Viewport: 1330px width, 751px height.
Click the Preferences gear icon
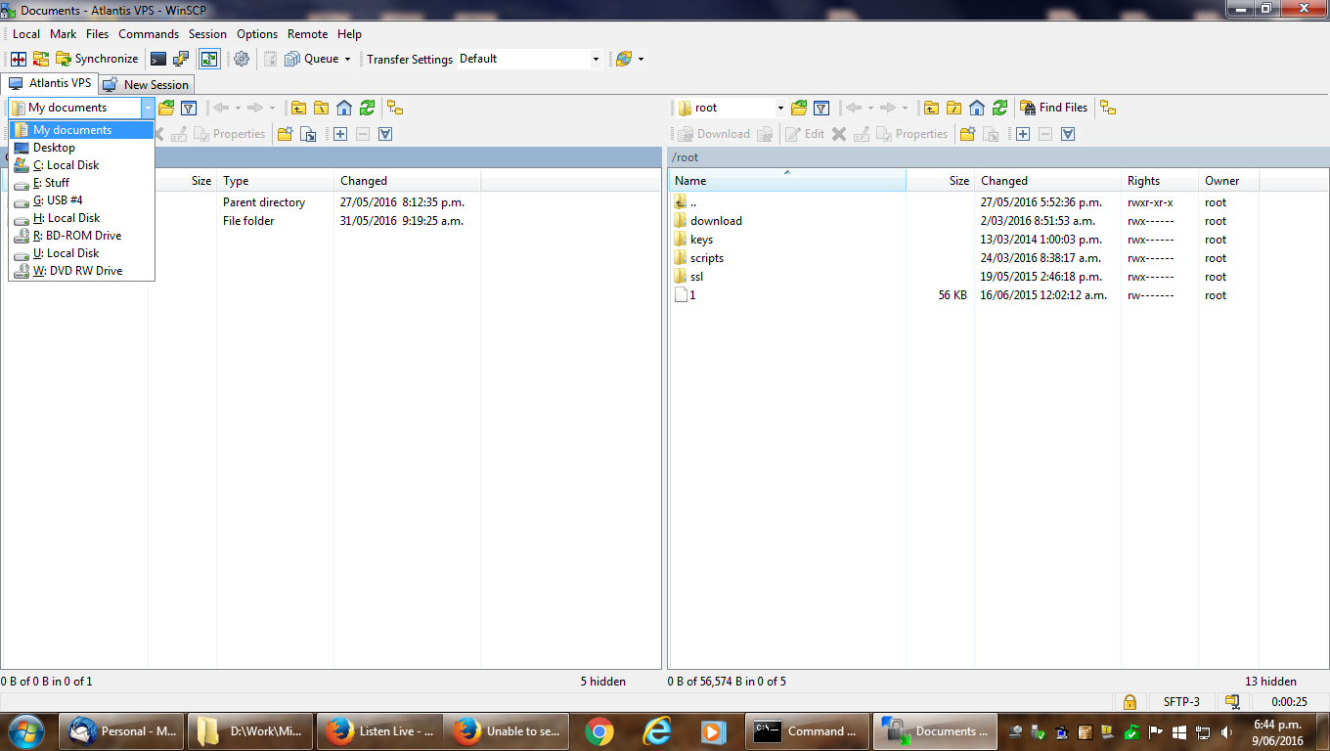242,59
